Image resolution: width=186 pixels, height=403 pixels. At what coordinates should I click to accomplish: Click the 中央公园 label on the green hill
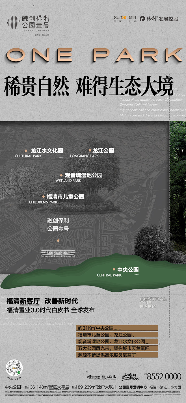128,270
